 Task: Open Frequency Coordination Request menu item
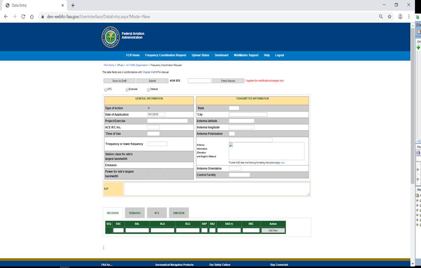click(x=165, y=55)
